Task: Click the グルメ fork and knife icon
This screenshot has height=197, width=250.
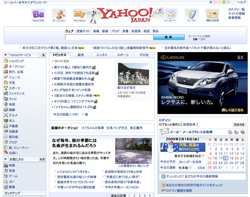Action: (6, 115)
